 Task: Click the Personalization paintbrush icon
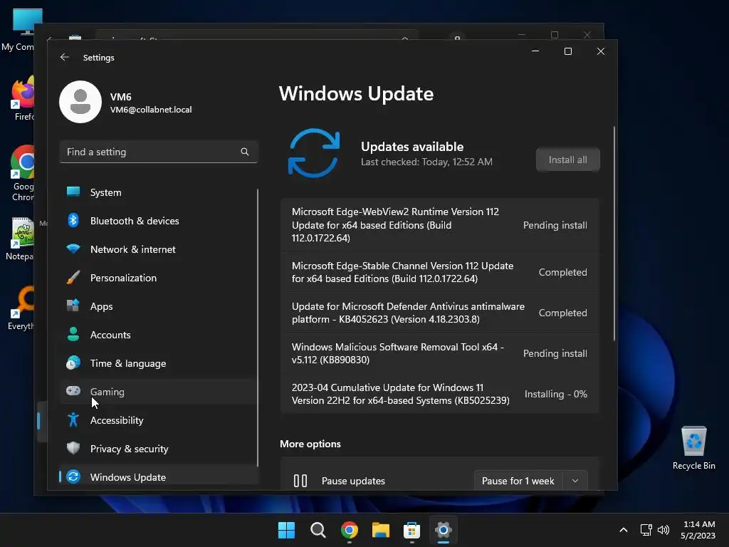[x=73, y=277]
